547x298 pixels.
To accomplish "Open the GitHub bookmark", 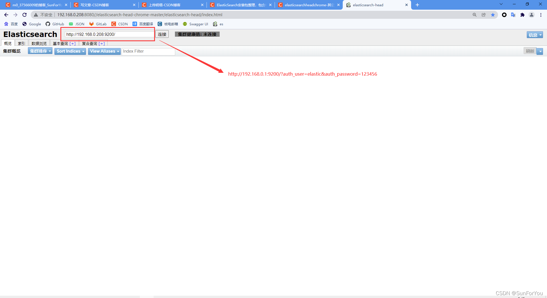I will (x=55, y=24).
